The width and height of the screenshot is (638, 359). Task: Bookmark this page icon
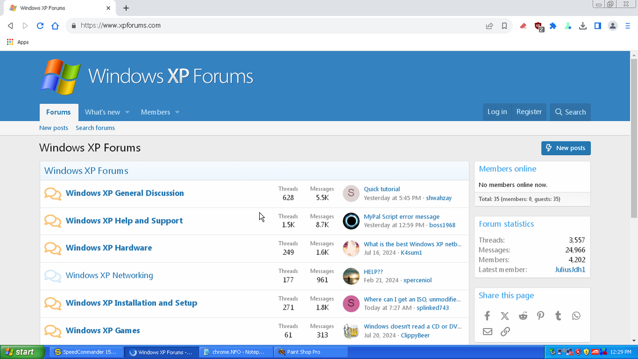[x=504, y=26]
